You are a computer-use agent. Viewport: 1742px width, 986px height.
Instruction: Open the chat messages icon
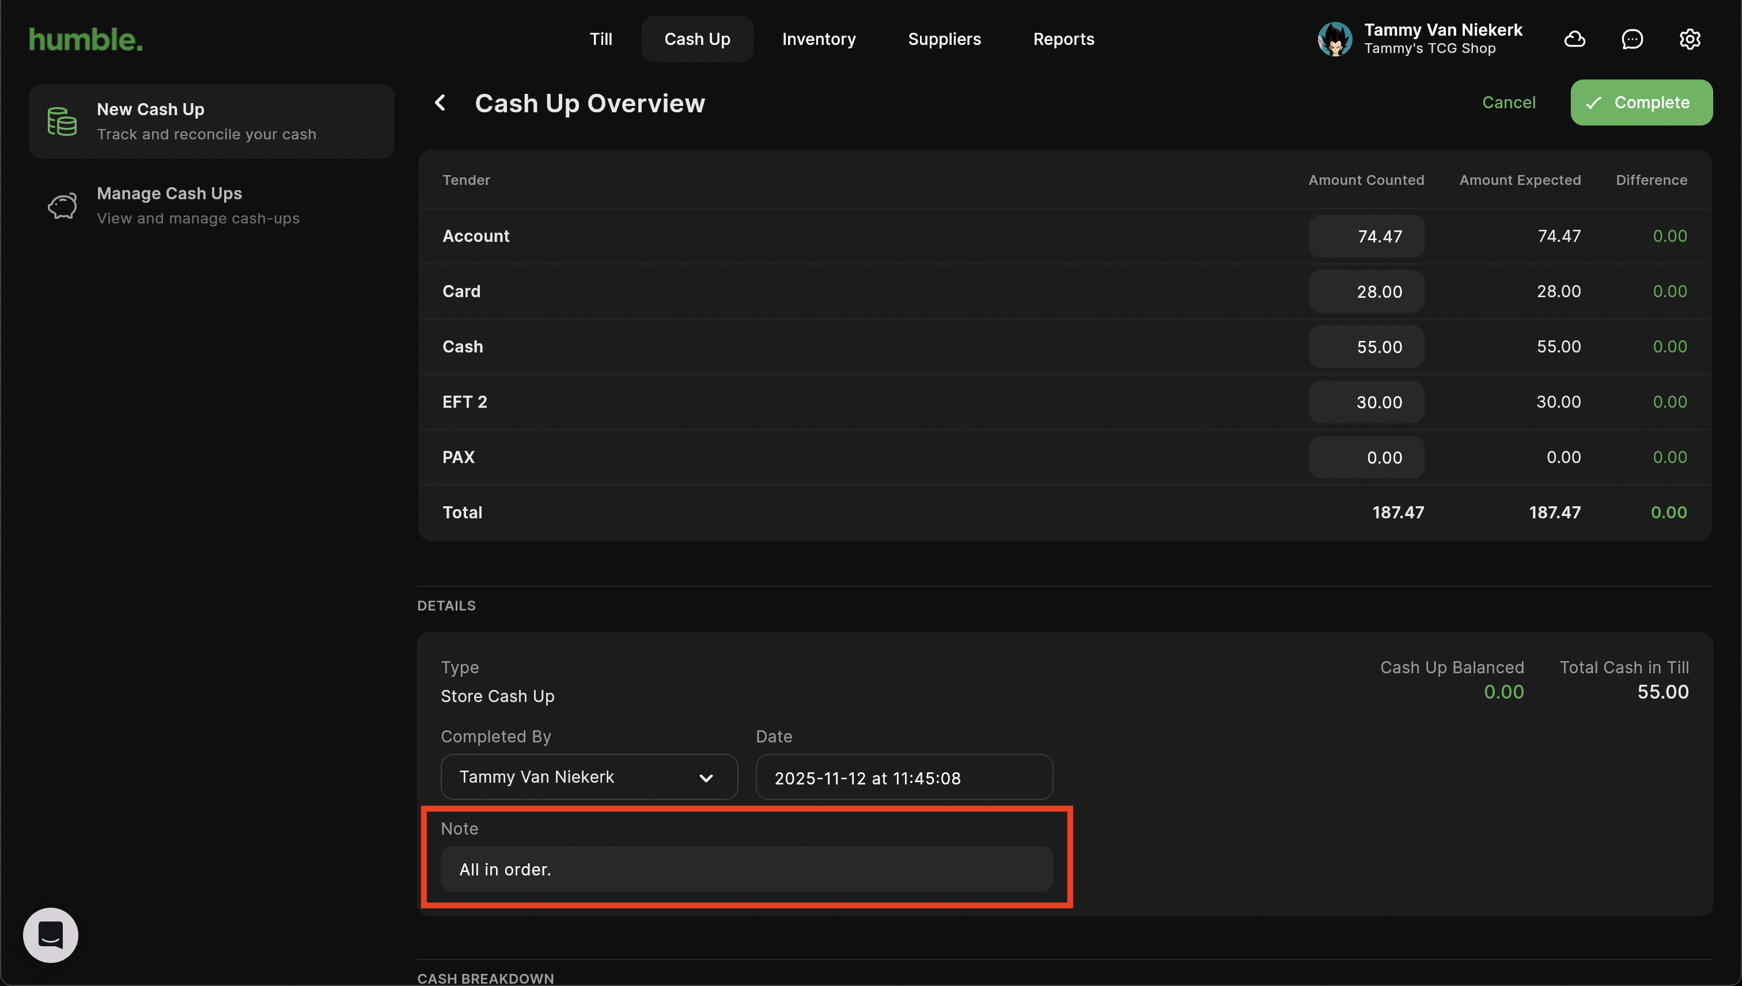pyautogui.click(x=1631, y=39)
